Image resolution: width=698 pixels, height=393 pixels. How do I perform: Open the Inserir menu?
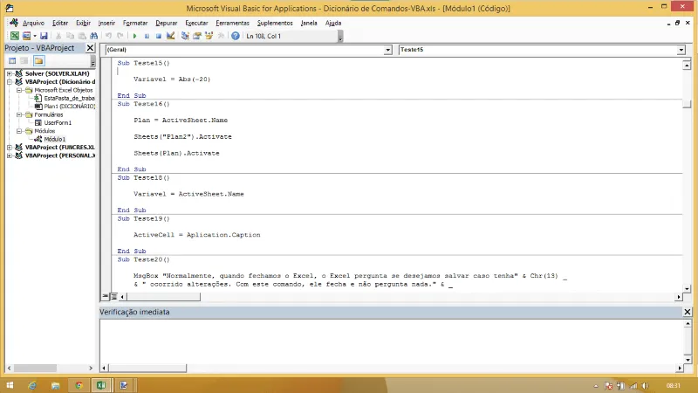click(106, 24)
